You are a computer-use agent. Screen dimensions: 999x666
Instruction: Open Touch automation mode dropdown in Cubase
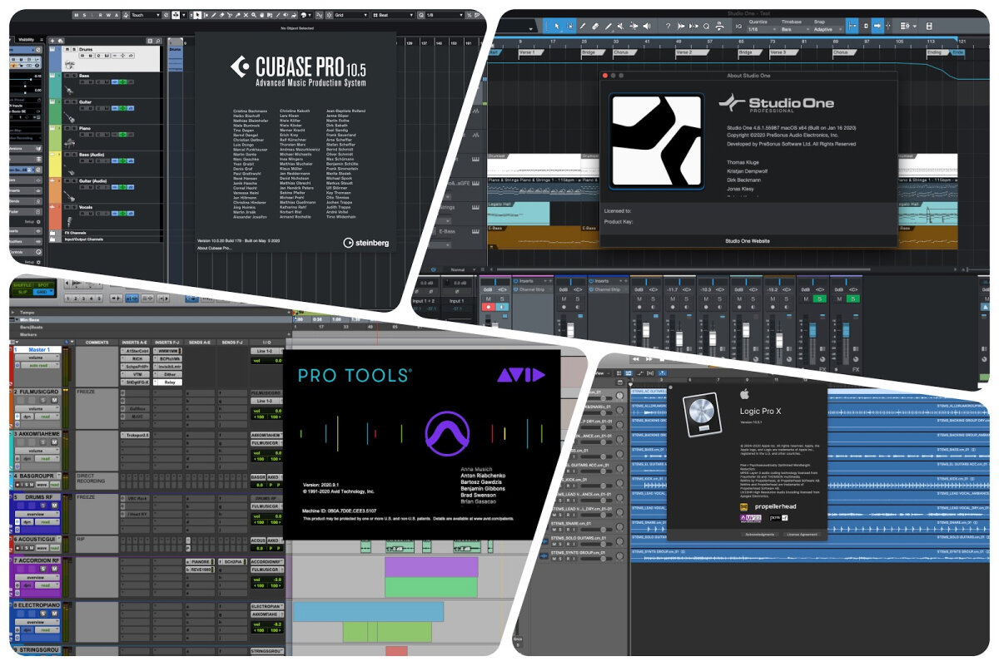pyautogui.click(x=145, y=15)
